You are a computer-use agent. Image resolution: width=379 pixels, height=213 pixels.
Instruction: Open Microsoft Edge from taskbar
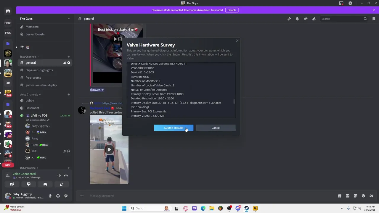(x=203, y=208)
